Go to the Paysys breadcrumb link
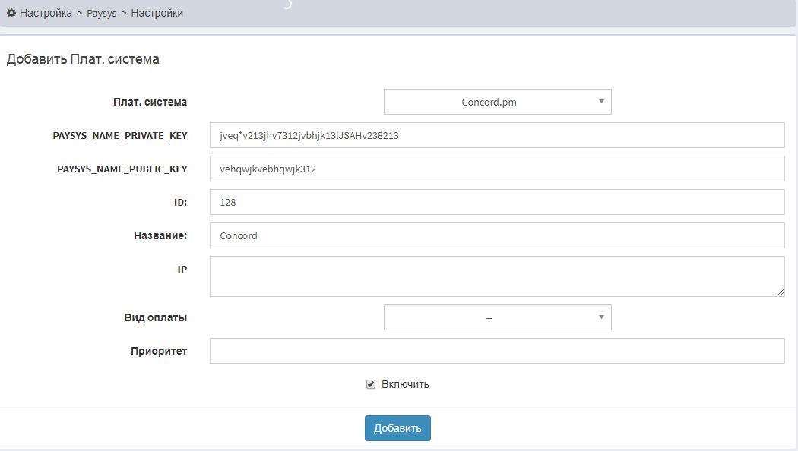The width and height of the screenshot is (798, 451). pyautogui.click(x=102, y=14)
